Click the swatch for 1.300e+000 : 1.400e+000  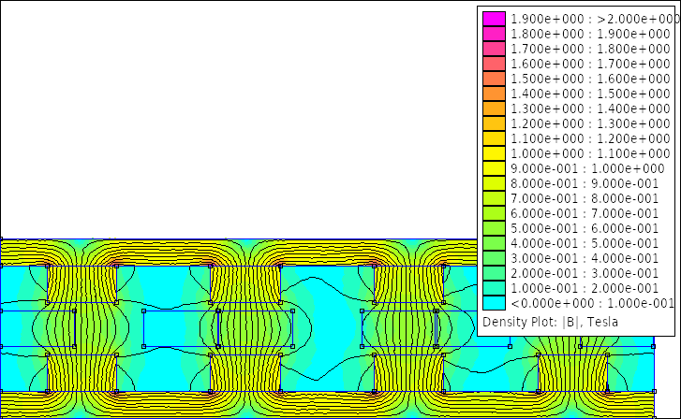click(494, 108)
